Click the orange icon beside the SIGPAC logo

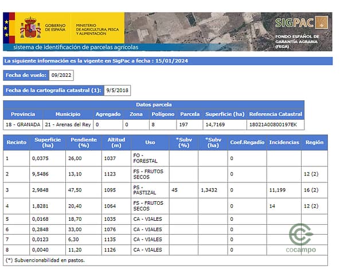pos(324,23)
